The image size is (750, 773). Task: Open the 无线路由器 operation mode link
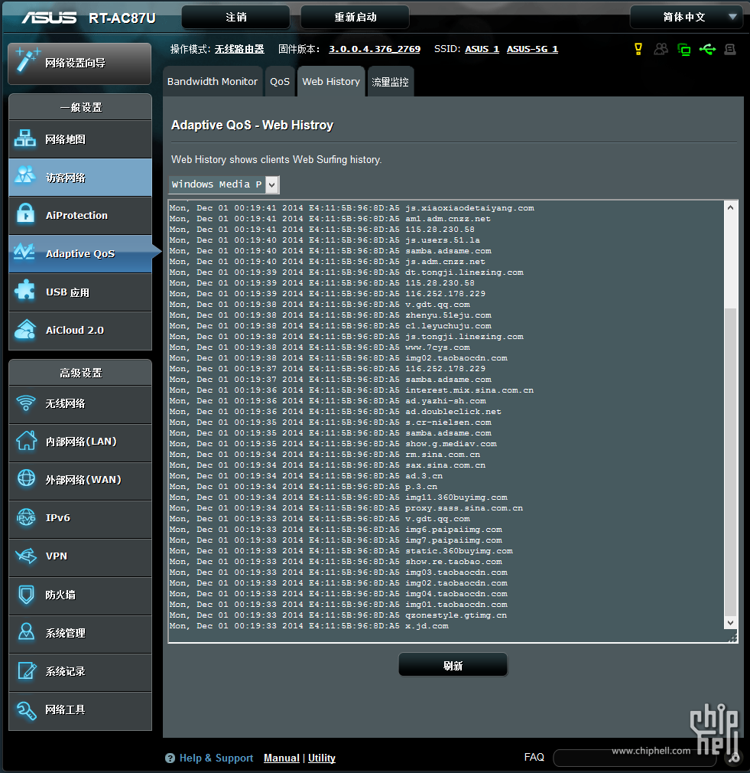click(239, 49)
